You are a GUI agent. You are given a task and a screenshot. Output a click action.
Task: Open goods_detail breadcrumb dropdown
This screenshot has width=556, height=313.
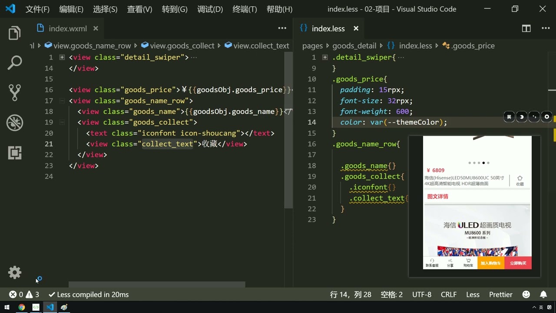click(x=354, y=46)
